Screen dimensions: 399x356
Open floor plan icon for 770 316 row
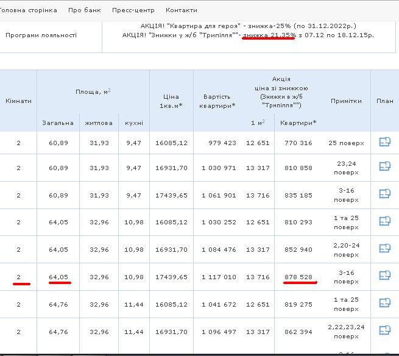(x=384, y=142)
